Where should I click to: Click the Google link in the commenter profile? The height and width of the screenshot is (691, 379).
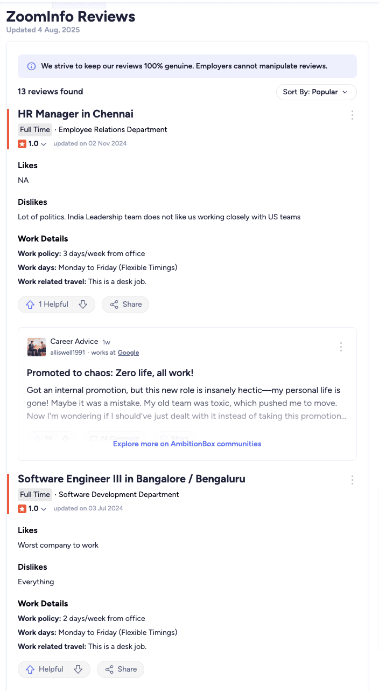(x=128, y=353)
